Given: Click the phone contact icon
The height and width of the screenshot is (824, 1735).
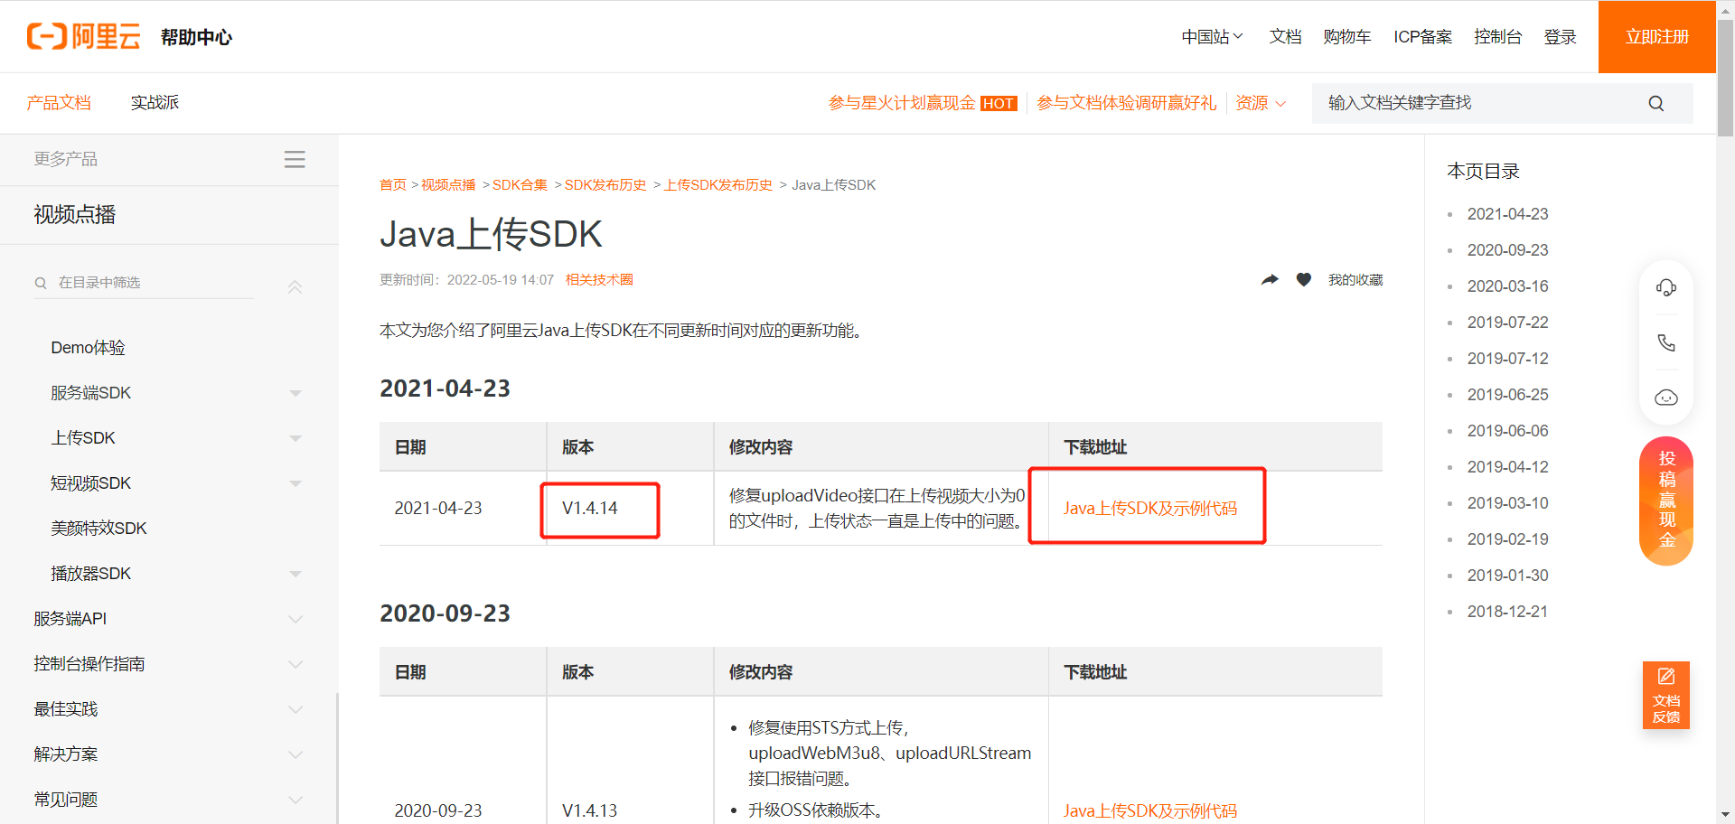Looking at the screenshot, I should 1665,342.
